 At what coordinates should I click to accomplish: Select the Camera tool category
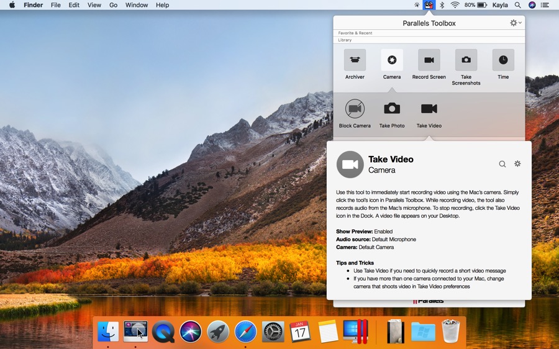tap(392, 60)
